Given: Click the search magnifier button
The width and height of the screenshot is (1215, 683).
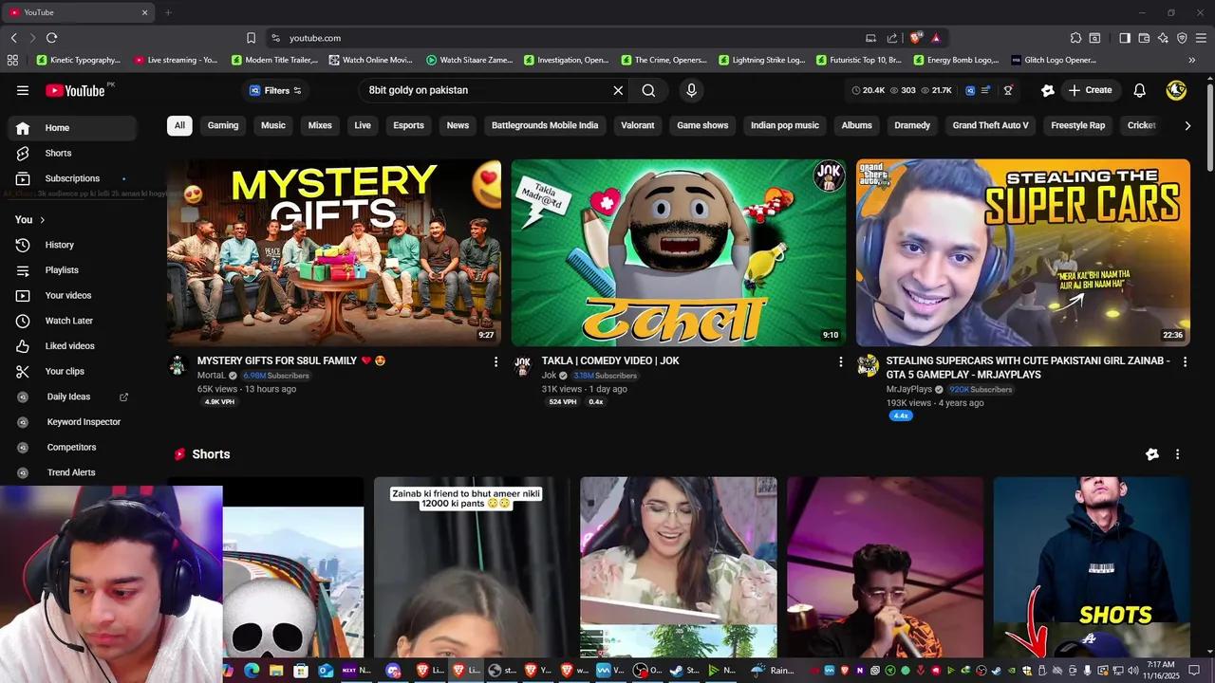Looking at the screenshot, I should click(x=648, y=90).
